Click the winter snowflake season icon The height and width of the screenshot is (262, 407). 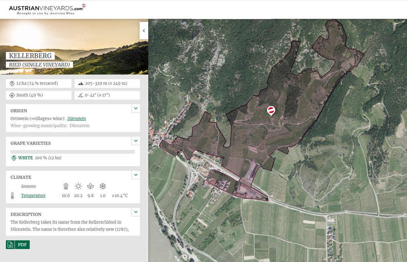coord(102,186)
